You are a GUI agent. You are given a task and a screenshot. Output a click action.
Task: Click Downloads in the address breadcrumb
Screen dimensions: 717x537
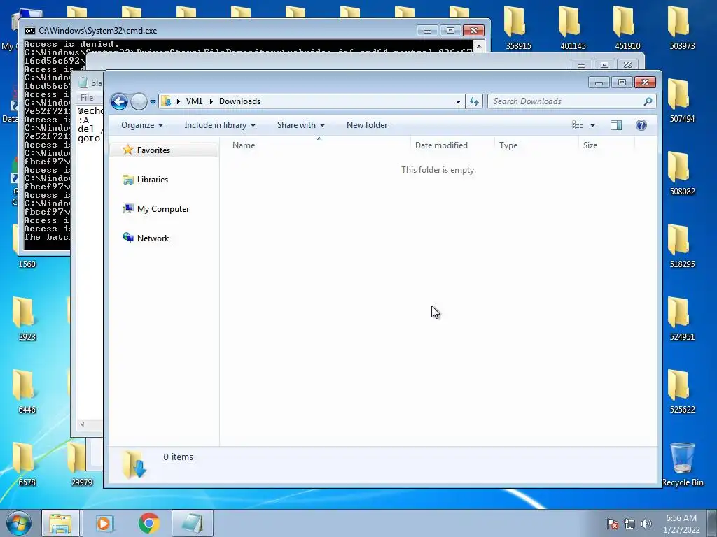[239, 101]
